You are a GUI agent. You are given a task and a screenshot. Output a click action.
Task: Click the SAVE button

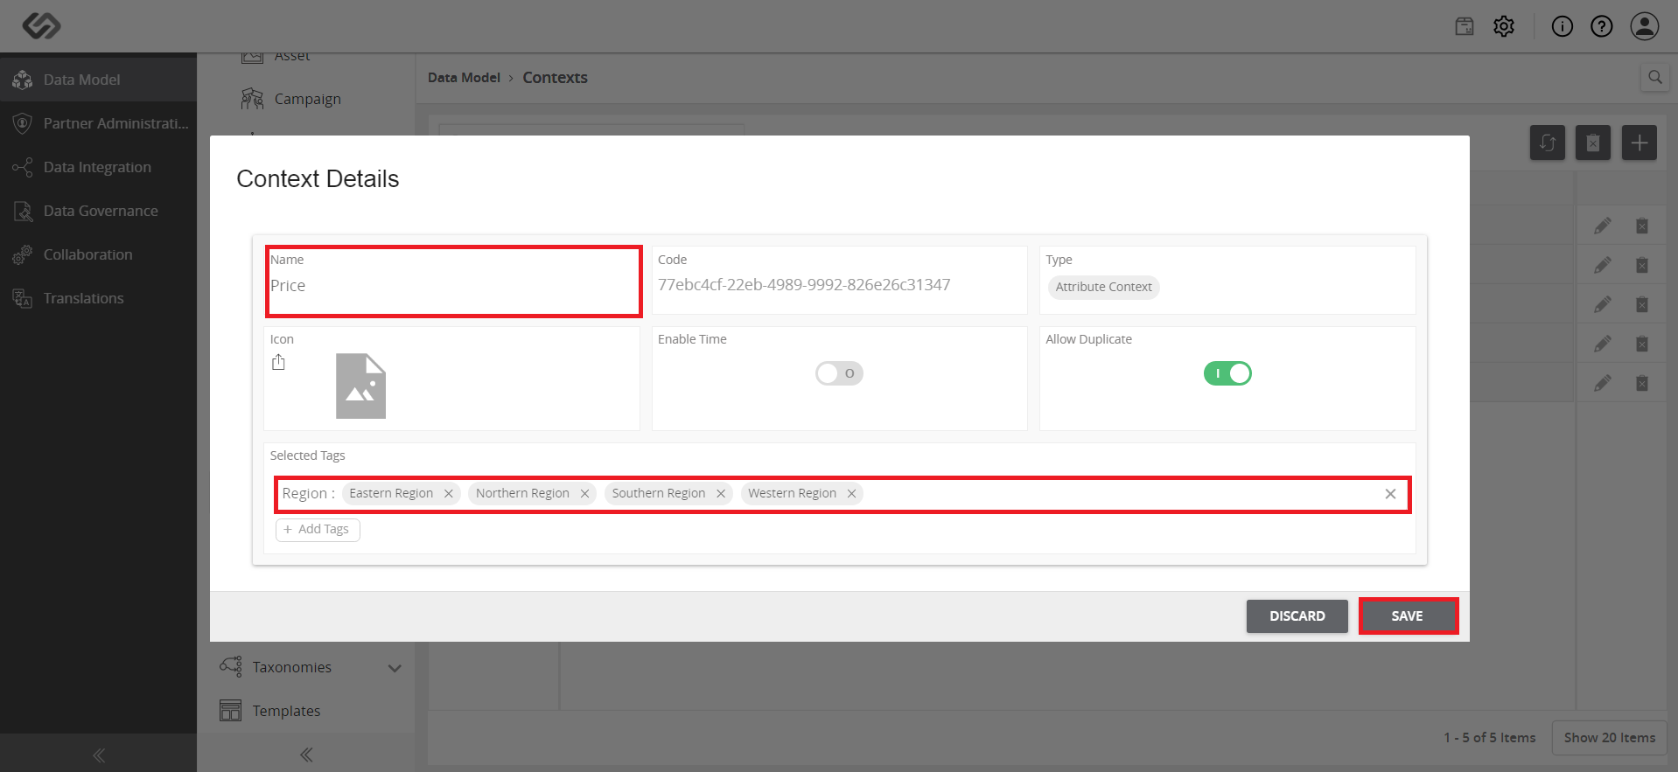tap(1408, 616)
